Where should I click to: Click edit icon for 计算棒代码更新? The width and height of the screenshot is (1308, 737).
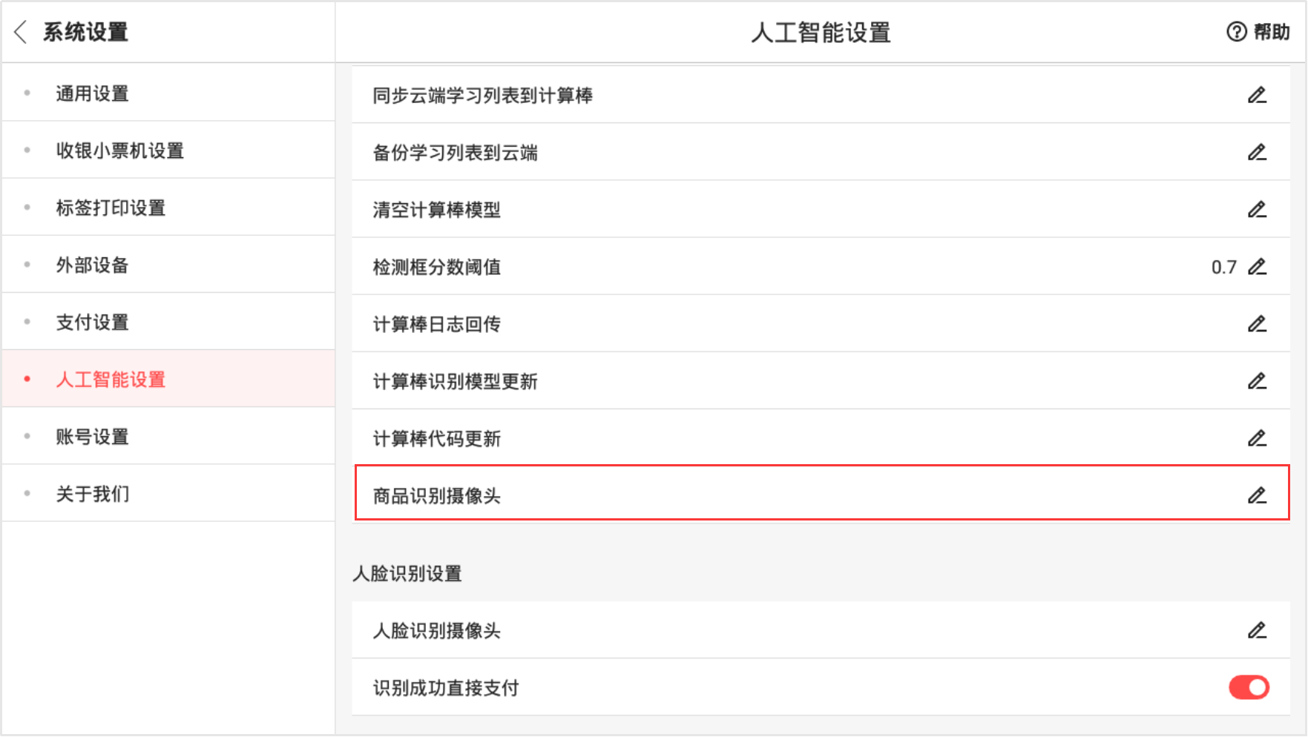[1257, 438]
